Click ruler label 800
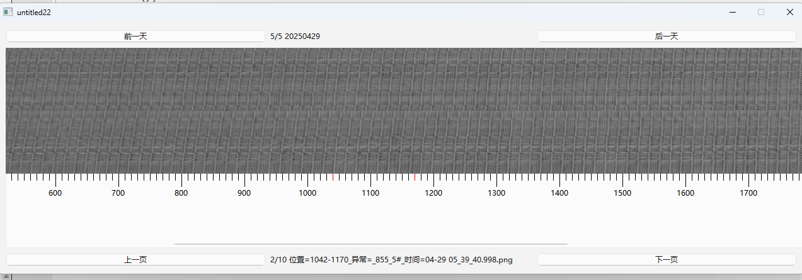 click(181, 193)
